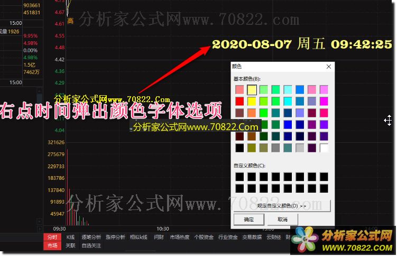Click the 09:30 time axis label
Screen dimensions: 397x256
click(x=59, y=228)
